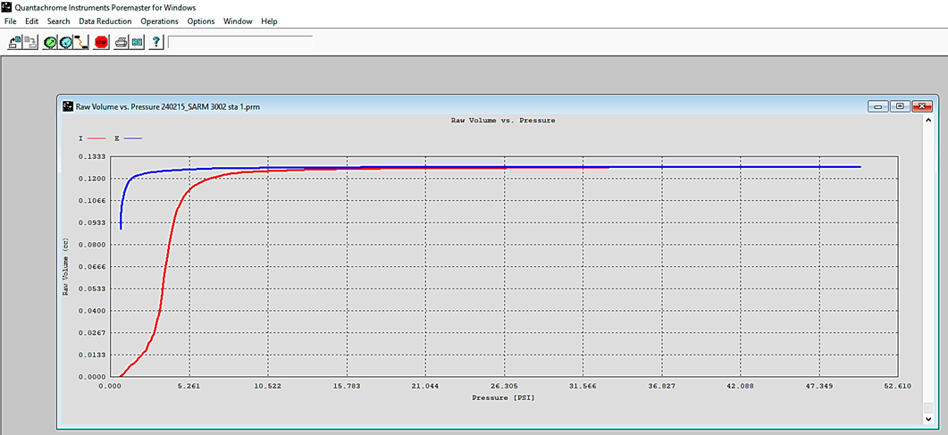This screenshot has width=948, height=435.
Task: Click the open file toolbar icon
Action: tap(15, 42)
